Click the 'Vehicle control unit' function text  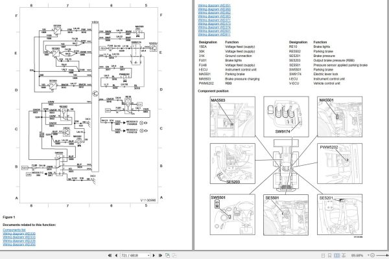(327, 84)
